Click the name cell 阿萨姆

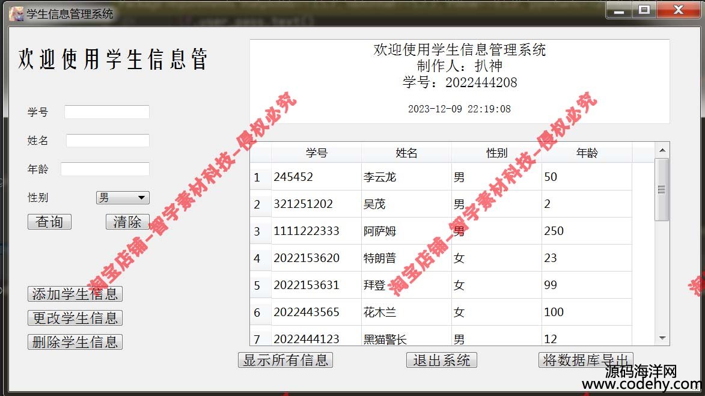point(406,231)
